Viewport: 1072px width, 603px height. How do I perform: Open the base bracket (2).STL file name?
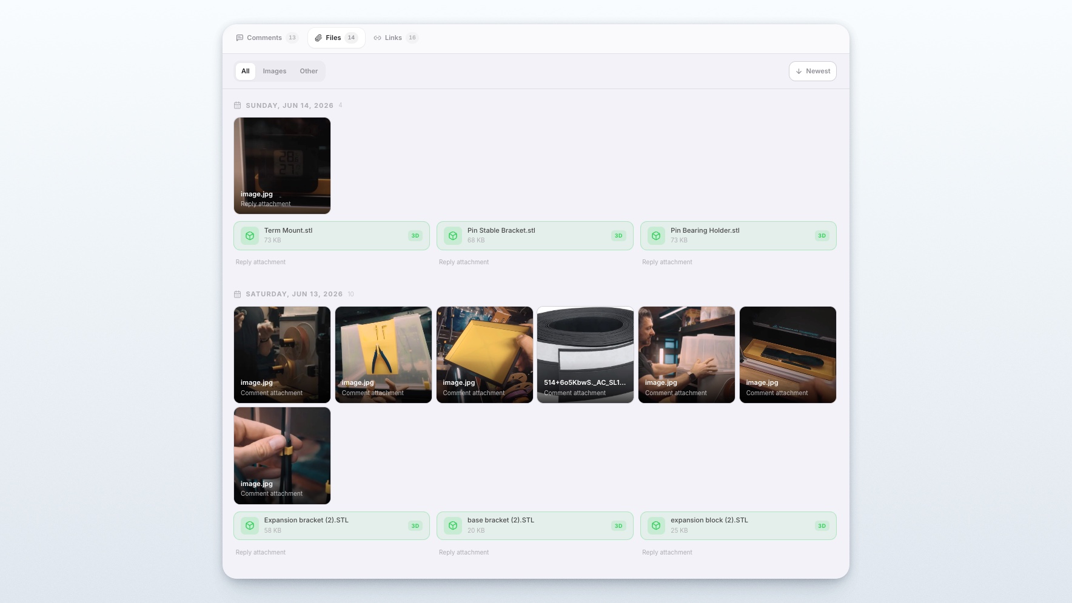click(x=501, y=520)
